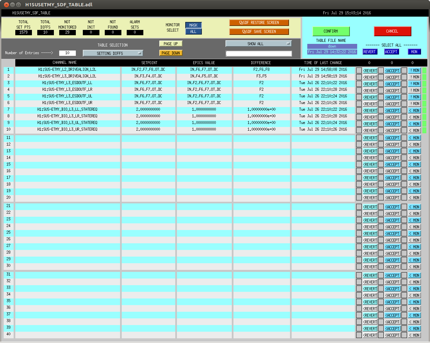Click time Fri Jul 29 14:58:19 2016

pyautogui.click(x=323, y=76)
